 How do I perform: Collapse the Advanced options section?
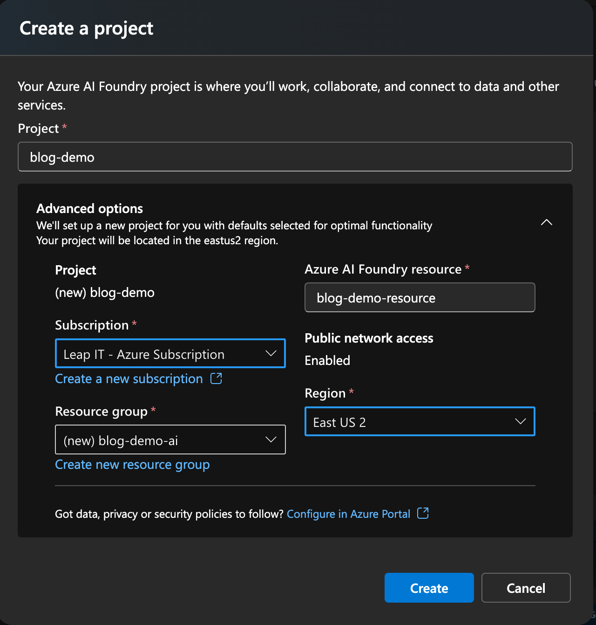[547, 222]
